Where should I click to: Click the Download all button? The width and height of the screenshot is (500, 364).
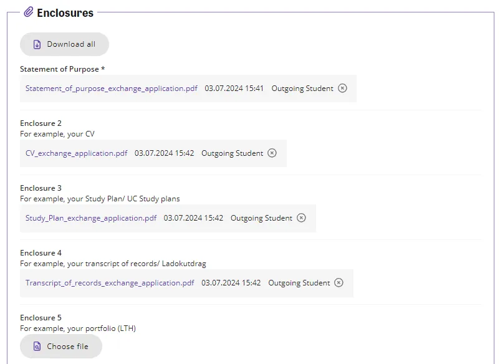pyautogui.click(x=64, y=44)
